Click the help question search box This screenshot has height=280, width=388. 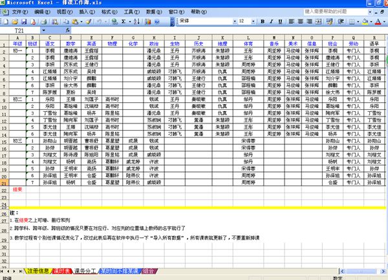pyautogui.click(x=336, y=12)
